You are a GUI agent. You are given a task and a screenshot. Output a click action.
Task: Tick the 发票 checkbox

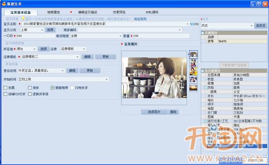tap(5, 88)
